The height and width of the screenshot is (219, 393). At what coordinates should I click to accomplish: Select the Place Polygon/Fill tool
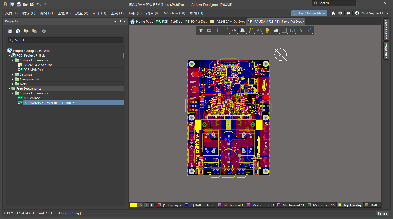[x=276, y=30]
